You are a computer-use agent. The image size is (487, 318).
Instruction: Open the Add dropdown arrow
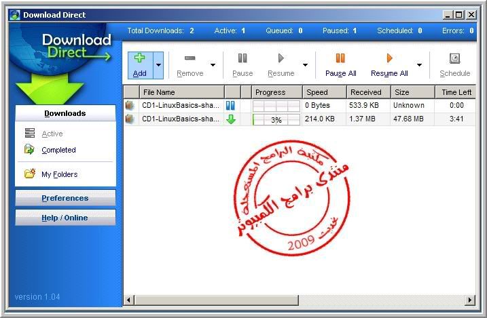158,65
